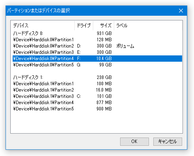The width and height of the screenshot is (194, 156).
Task: Select \Device\Harddisk1\Partition3 on drive C:
Action: coord(97,96)
